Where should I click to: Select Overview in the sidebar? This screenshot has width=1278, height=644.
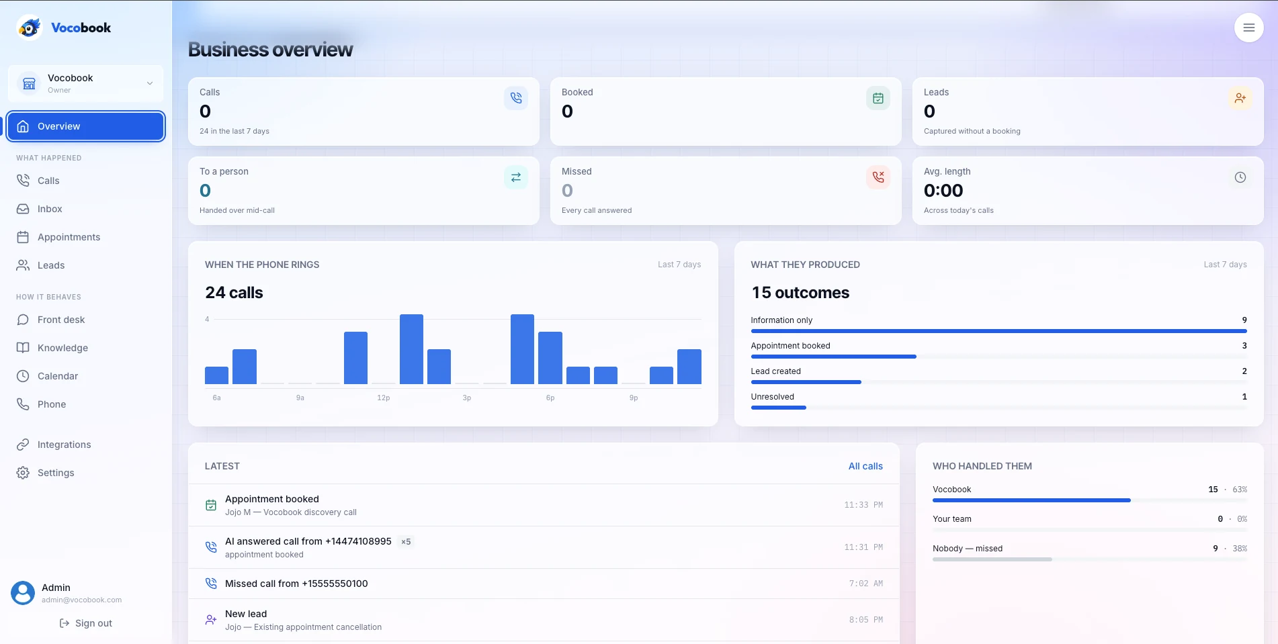(x=85, y=126)
